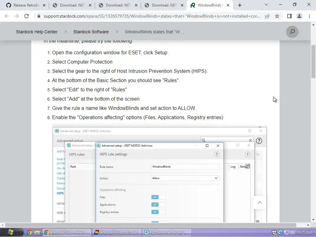Select HIPS in the Advanced setup sidebar
The height and width of the screenshot is (237, 316).
(60, 193)
